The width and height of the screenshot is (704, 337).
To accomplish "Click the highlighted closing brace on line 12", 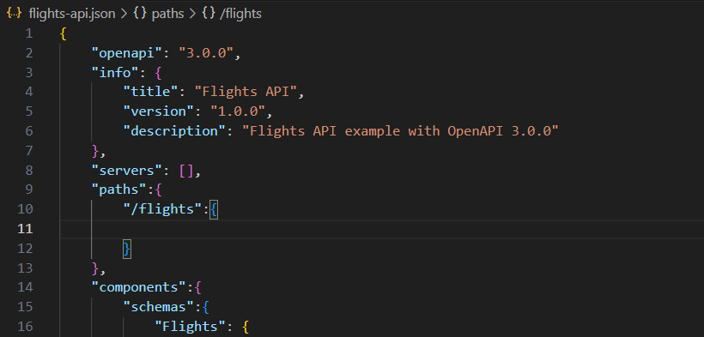I will pyautogui.click(x=127, y=249).
